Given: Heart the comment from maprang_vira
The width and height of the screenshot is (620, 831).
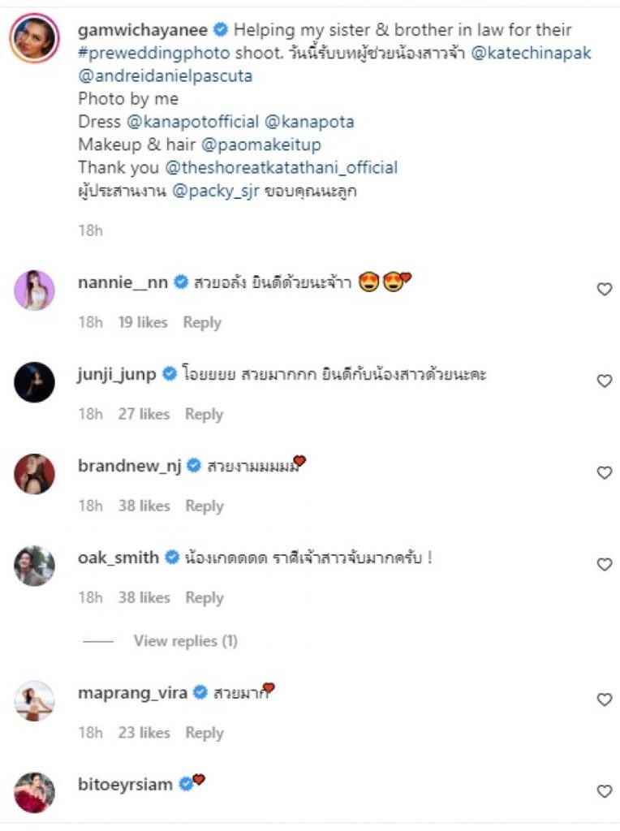Looking at the screenshot, I should (604, 700).
